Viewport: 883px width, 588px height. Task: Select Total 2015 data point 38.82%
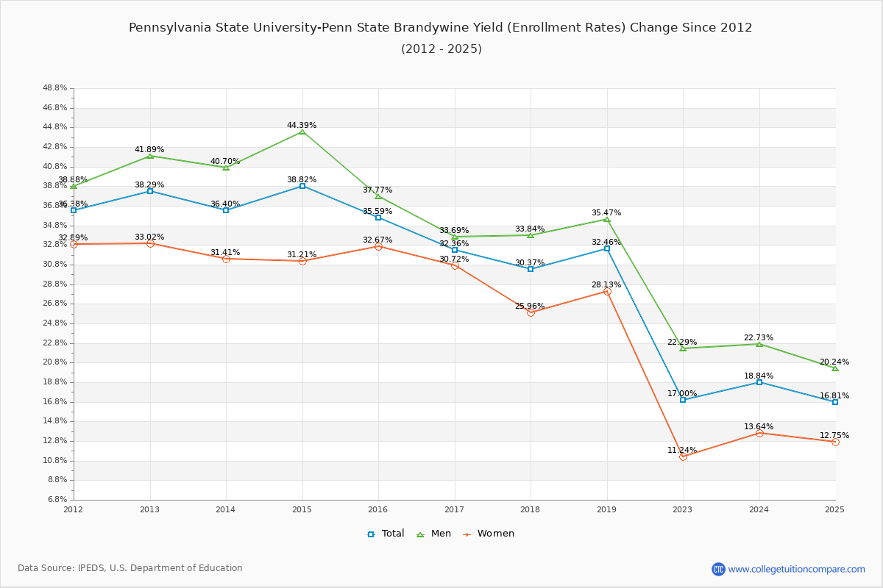pos(302,186)
